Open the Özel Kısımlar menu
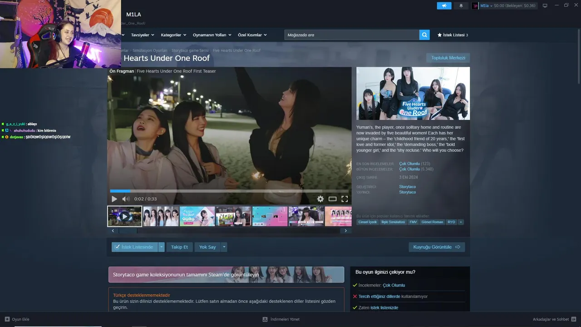The width and height of the screenshot is (581, 327). click(252, 35)
